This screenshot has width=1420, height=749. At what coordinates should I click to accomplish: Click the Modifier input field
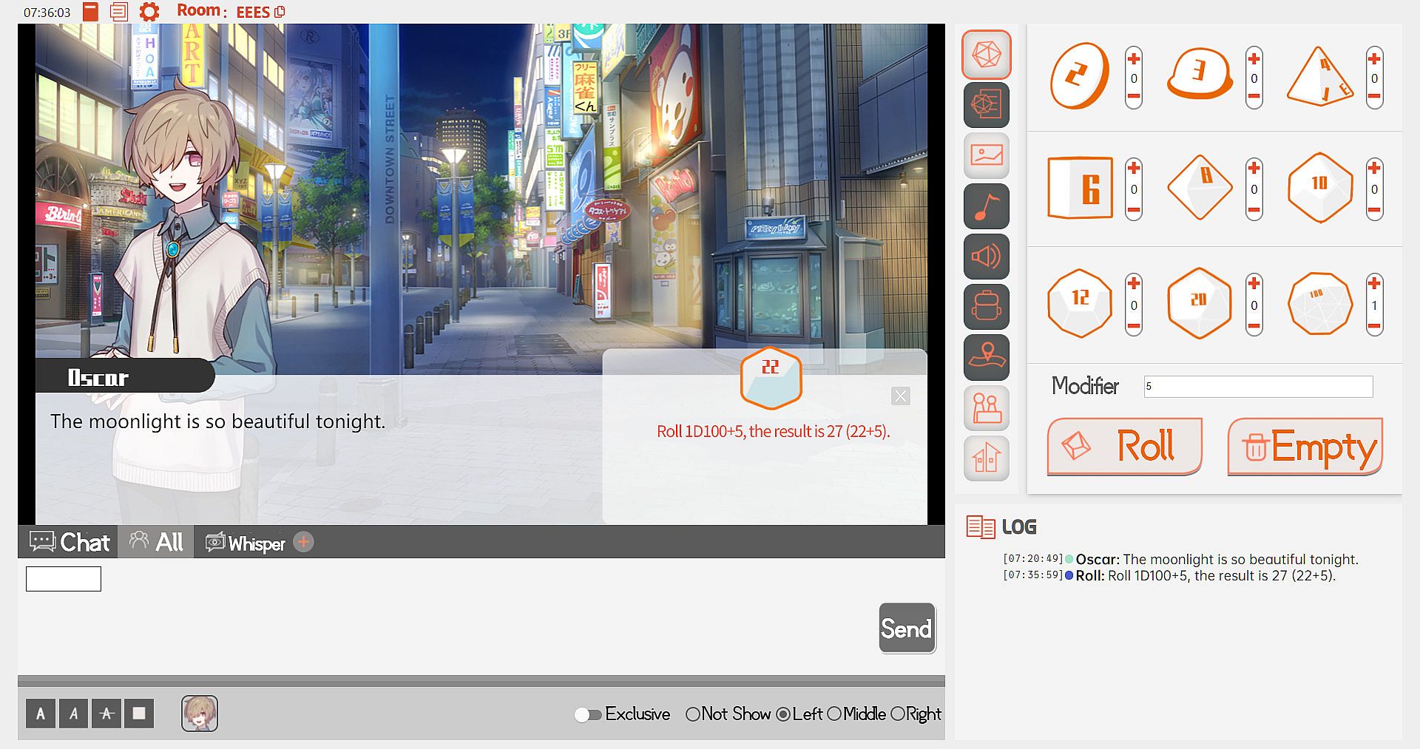(x=1257, y=387)
